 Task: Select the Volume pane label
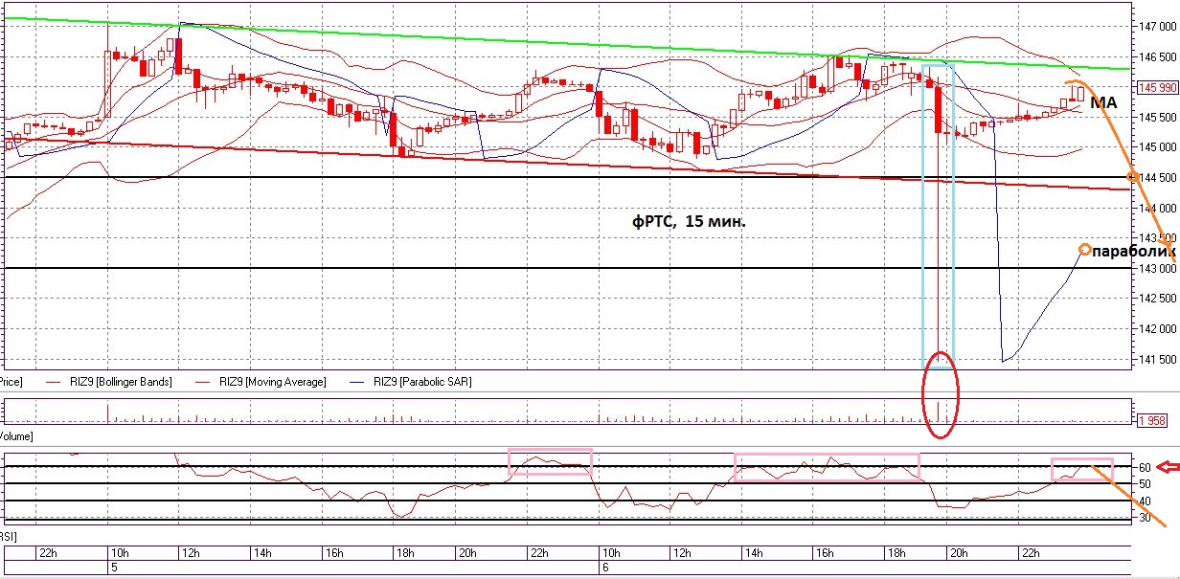pyautogui.click(x=15, y=436)
